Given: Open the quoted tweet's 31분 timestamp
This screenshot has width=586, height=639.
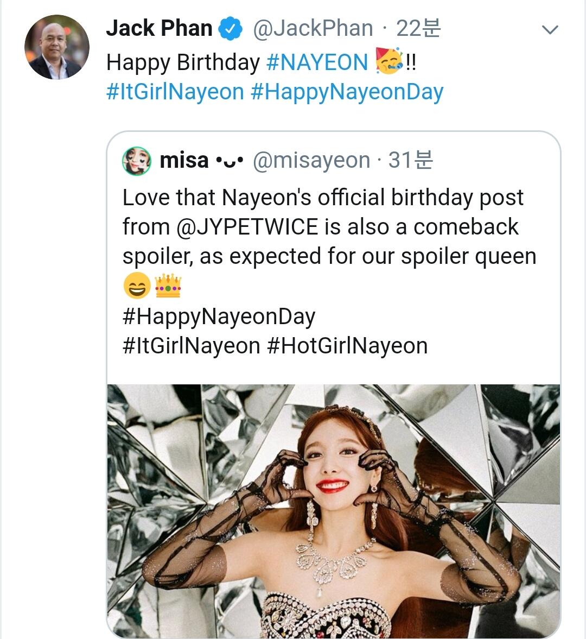Looking at the screenshot, I should tap(410, 160).
